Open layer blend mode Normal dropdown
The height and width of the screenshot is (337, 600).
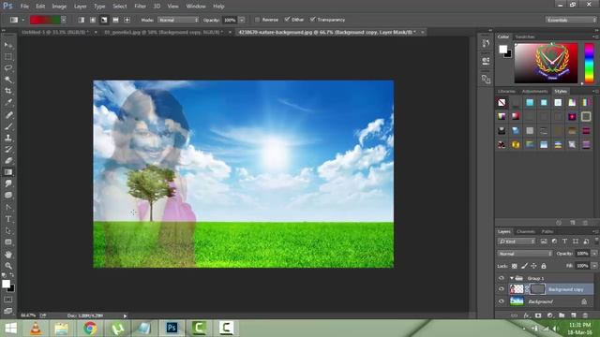(525, 254)
